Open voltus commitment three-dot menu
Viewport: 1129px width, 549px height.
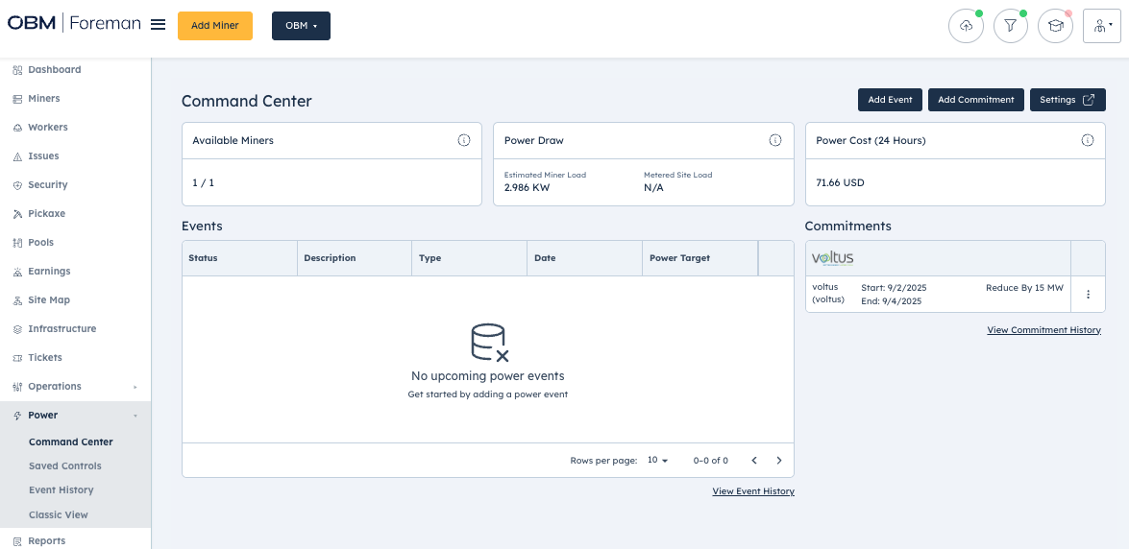tap(1088, 295)
